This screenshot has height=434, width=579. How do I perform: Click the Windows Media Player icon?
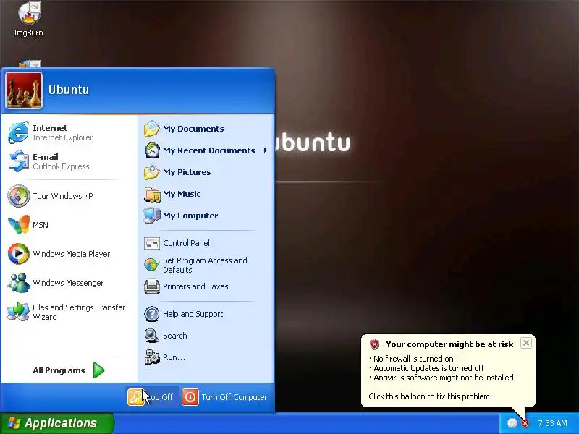(x=19, y=254)
